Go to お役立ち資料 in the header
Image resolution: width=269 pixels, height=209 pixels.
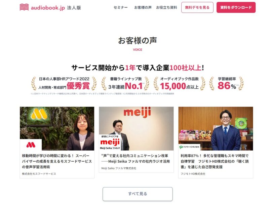tap(166, 7)
